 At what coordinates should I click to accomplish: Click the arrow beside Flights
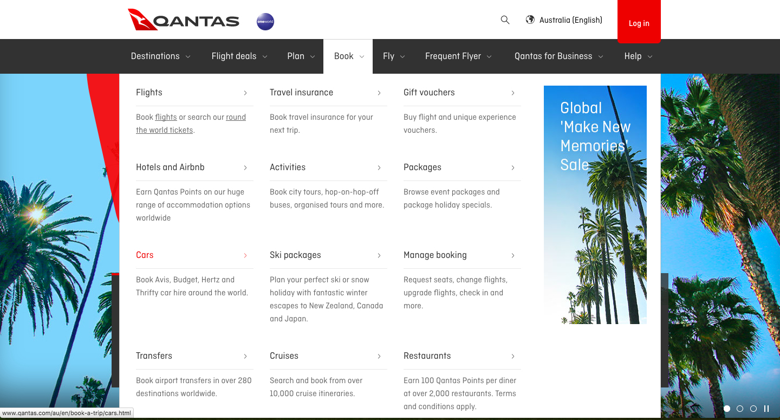(245, 93)
